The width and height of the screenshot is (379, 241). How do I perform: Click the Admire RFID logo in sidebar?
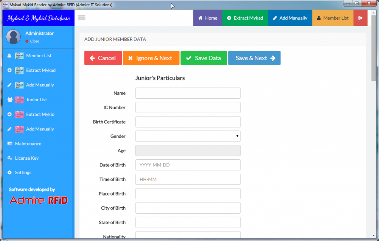click(38, 200)
